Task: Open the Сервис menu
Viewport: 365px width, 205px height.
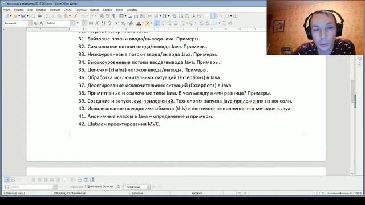Action: pos(108,10)
